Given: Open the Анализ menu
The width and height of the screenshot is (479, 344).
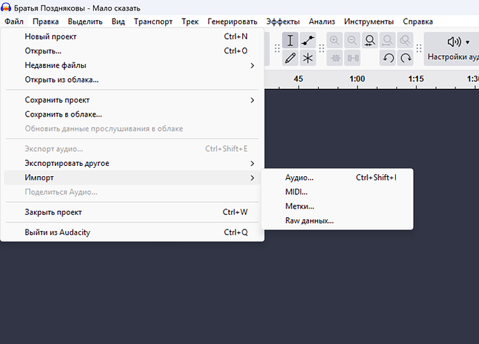Looking at the screenshot, I should 322,21.
